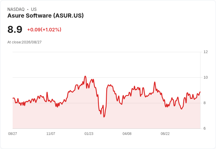Click the At close:2026/08/27 timestamp
The width and height of the screenshot is (216, 149).
[x=24, y=42]
